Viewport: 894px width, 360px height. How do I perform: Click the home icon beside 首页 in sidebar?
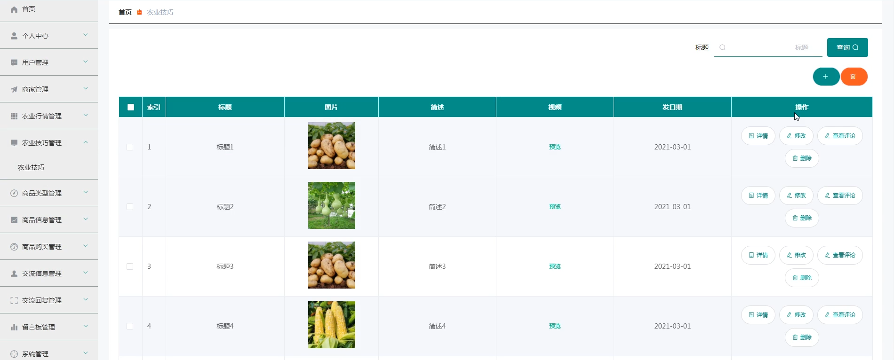14,9
